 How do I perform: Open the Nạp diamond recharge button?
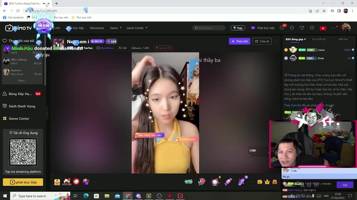(238, 28)
